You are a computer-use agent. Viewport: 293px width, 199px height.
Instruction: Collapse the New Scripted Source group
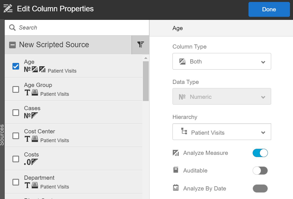(x=12, y=45)
